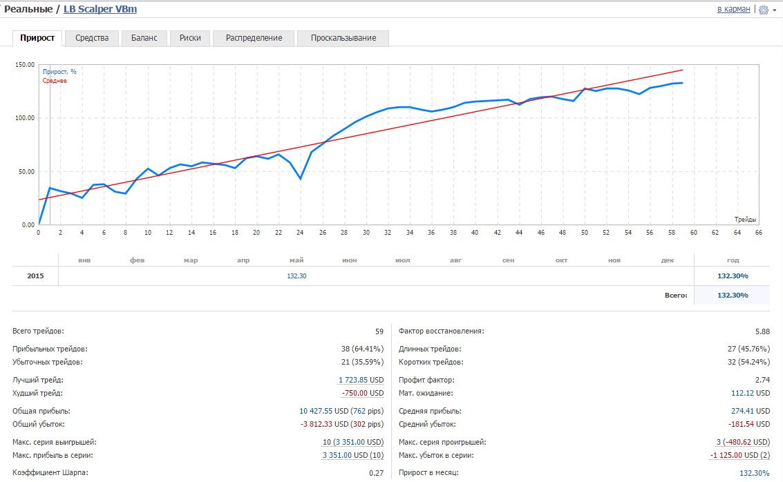Switch to the Средства tab
783x482 pixels.
click(92, 38)
